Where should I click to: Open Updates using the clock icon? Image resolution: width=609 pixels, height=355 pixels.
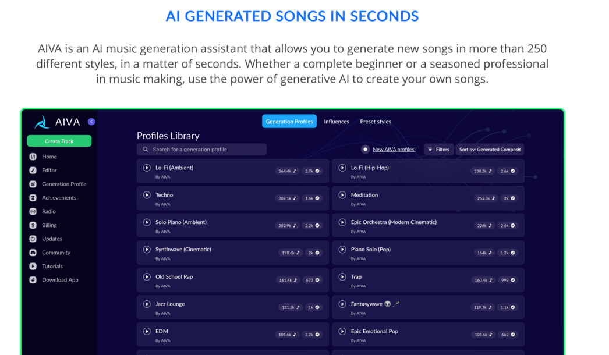(32, 239)
